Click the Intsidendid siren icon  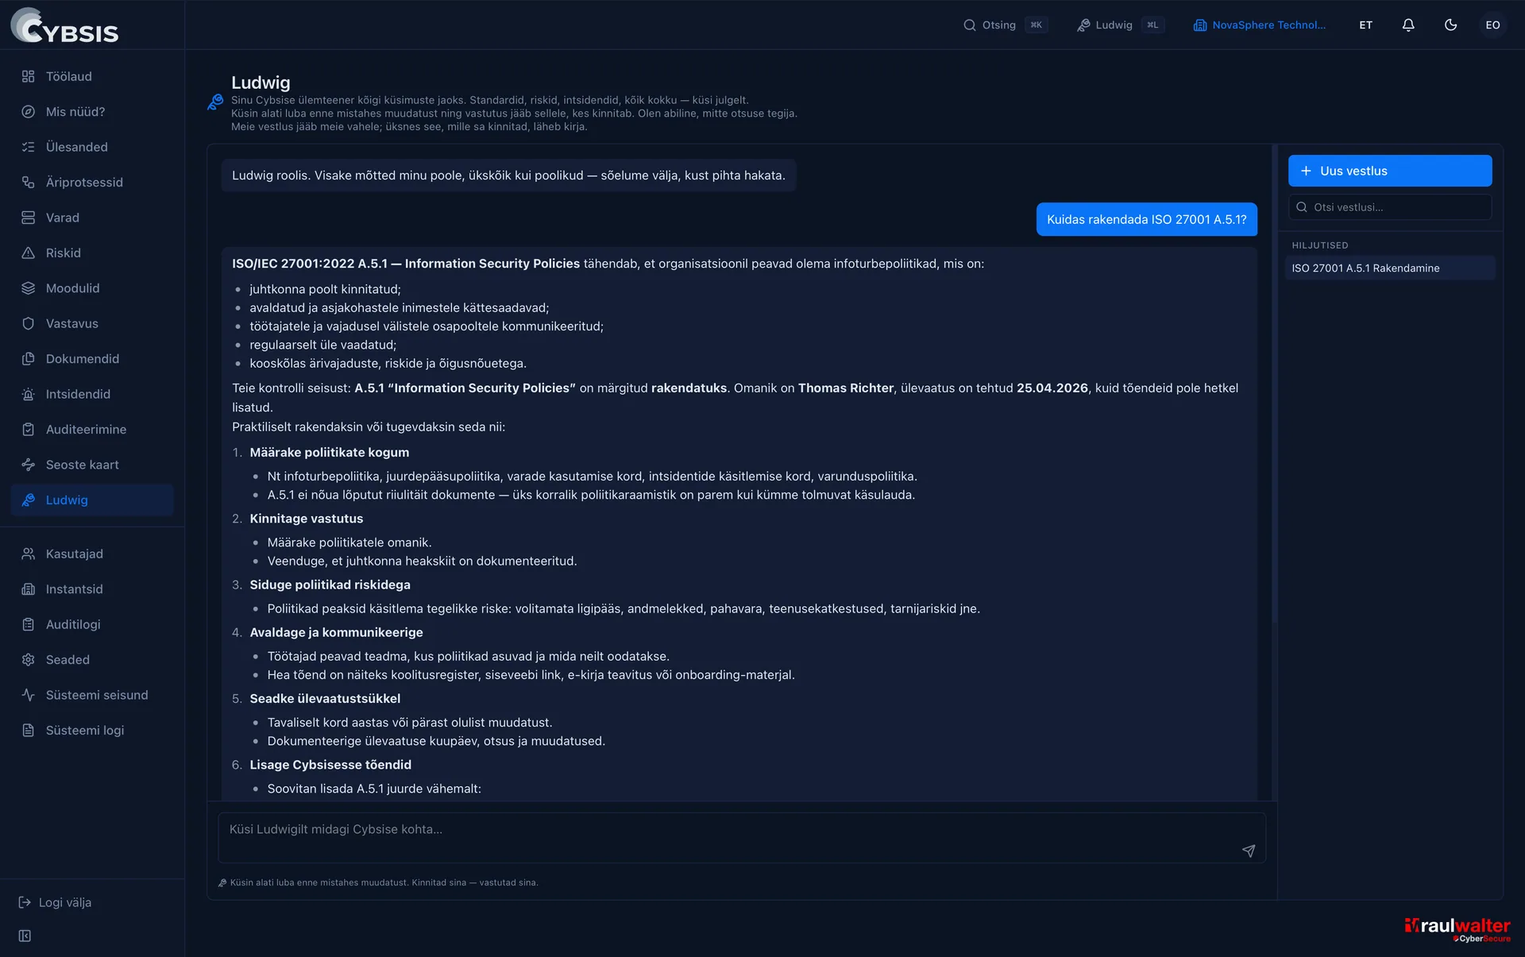pos(29,395)
